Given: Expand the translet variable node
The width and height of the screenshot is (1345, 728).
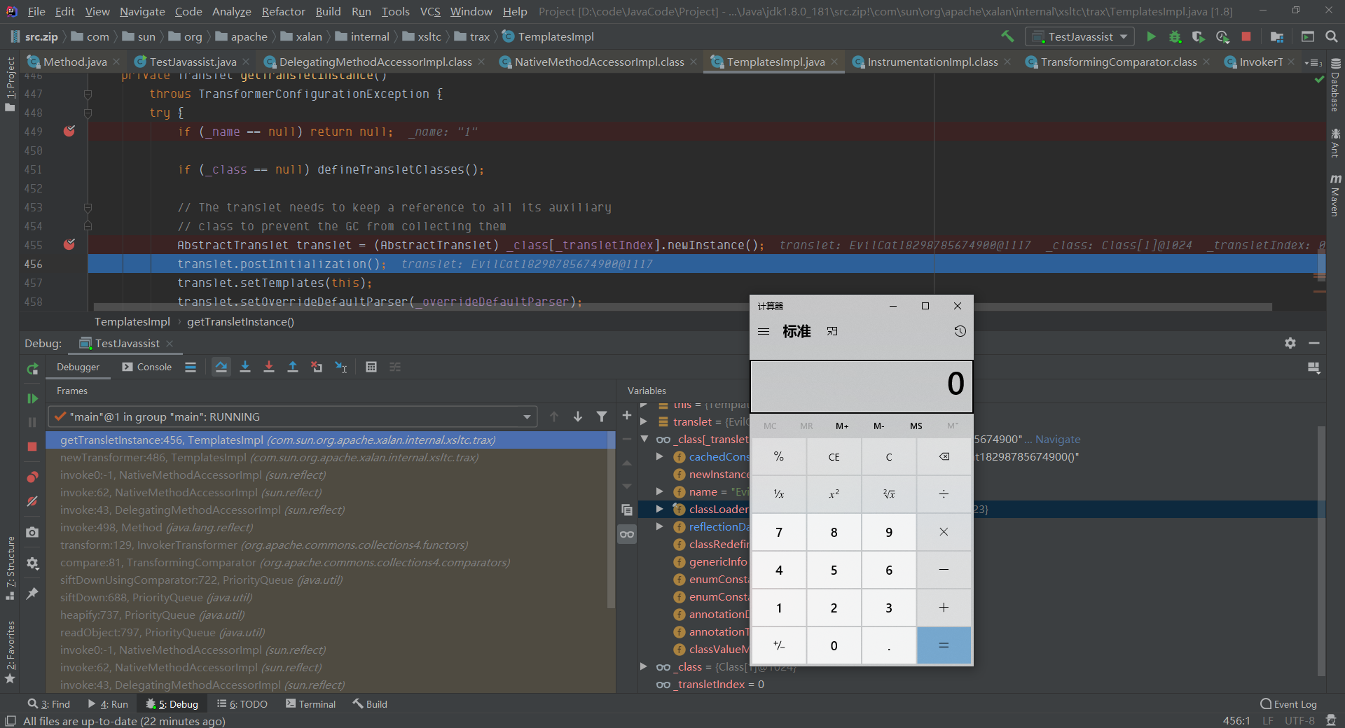Looking at the screenshot, I should [644, 421].
